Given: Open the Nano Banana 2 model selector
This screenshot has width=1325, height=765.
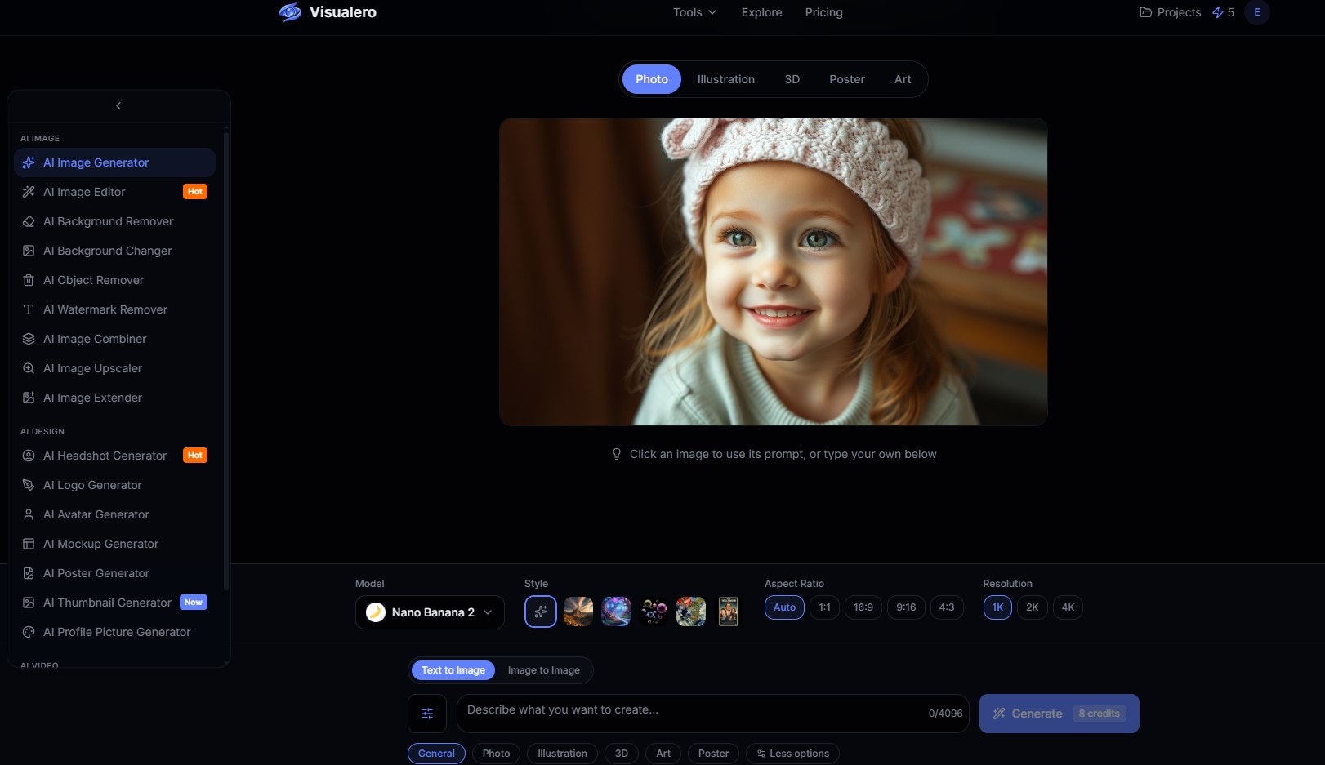Looking at the screenshot, I should point(430,612).
